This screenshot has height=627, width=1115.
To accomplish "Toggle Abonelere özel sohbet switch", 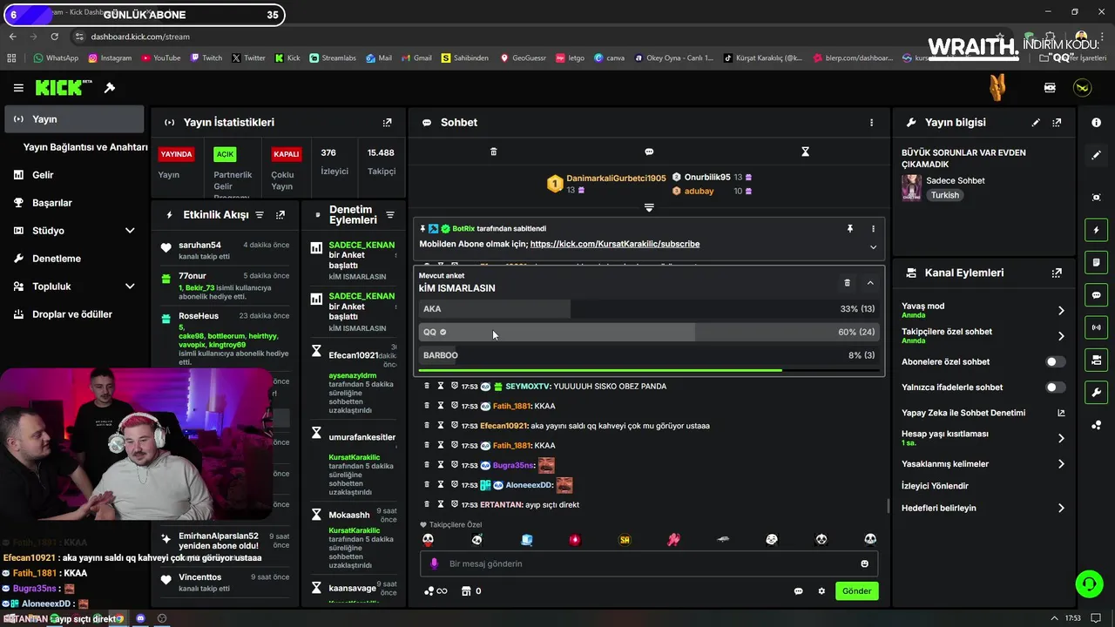I will coord(1055,361).
